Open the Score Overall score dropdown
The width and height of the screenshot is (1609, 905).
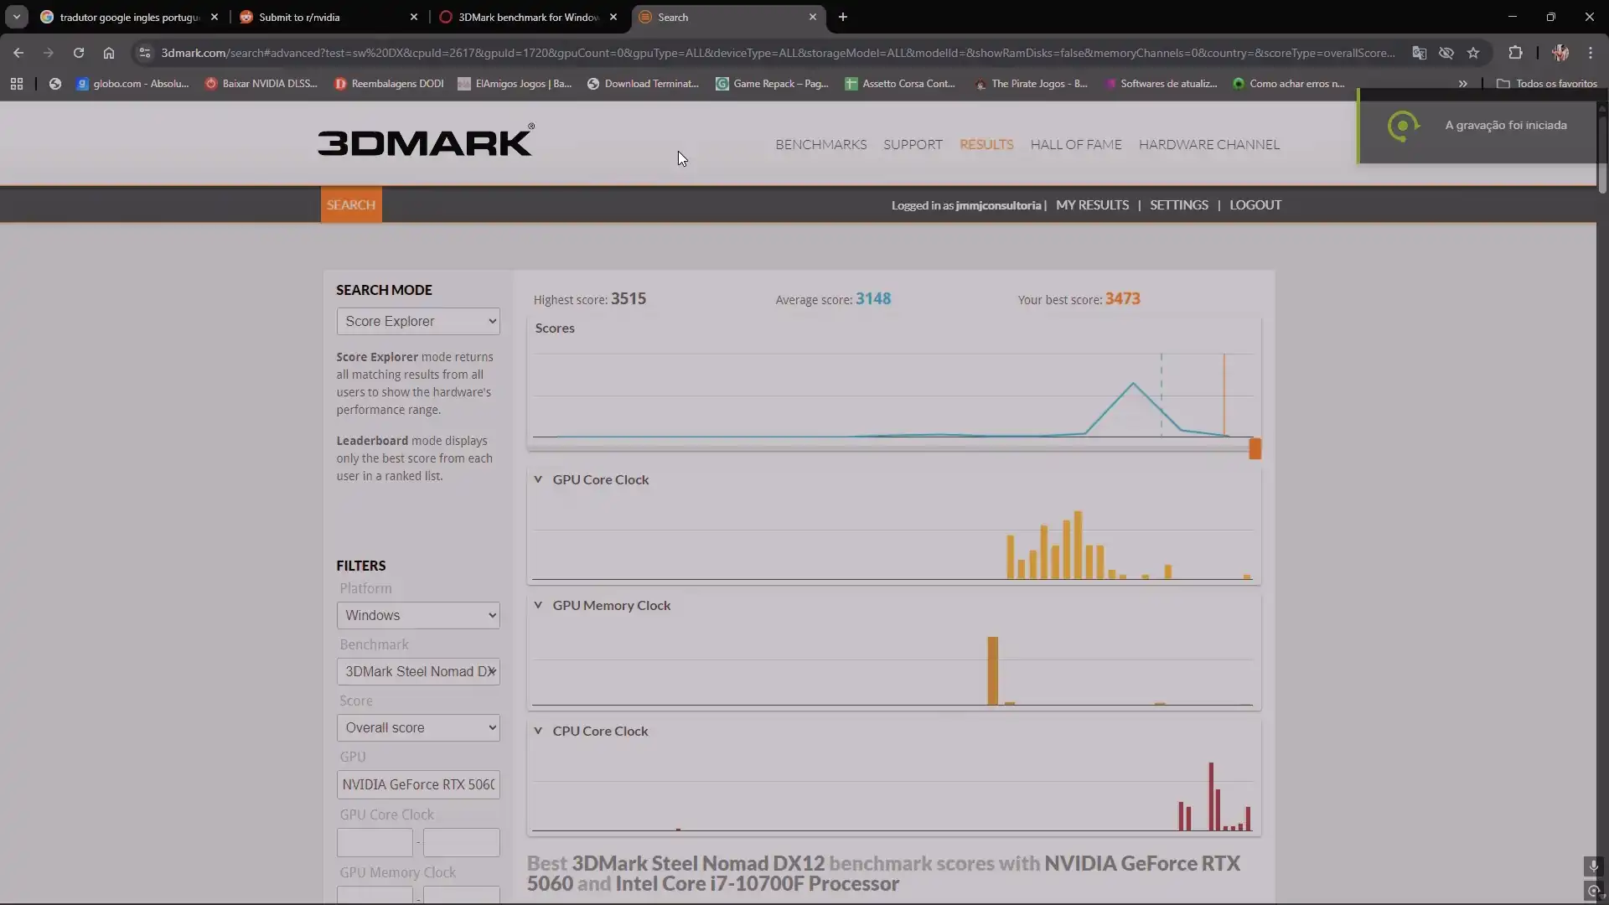point(418,728)
